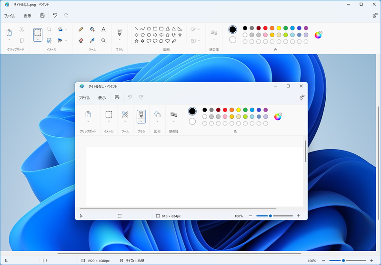381x265 pixels.
Task: Activate Color 2 white circle in smaller Paint window
Action: 192,122
